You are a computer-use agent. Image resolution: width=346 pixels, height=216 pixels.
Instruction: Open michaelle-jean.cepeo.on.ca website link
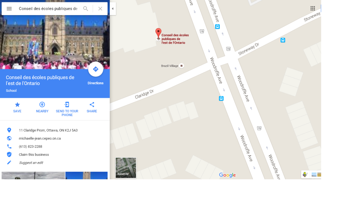point(40,138)
